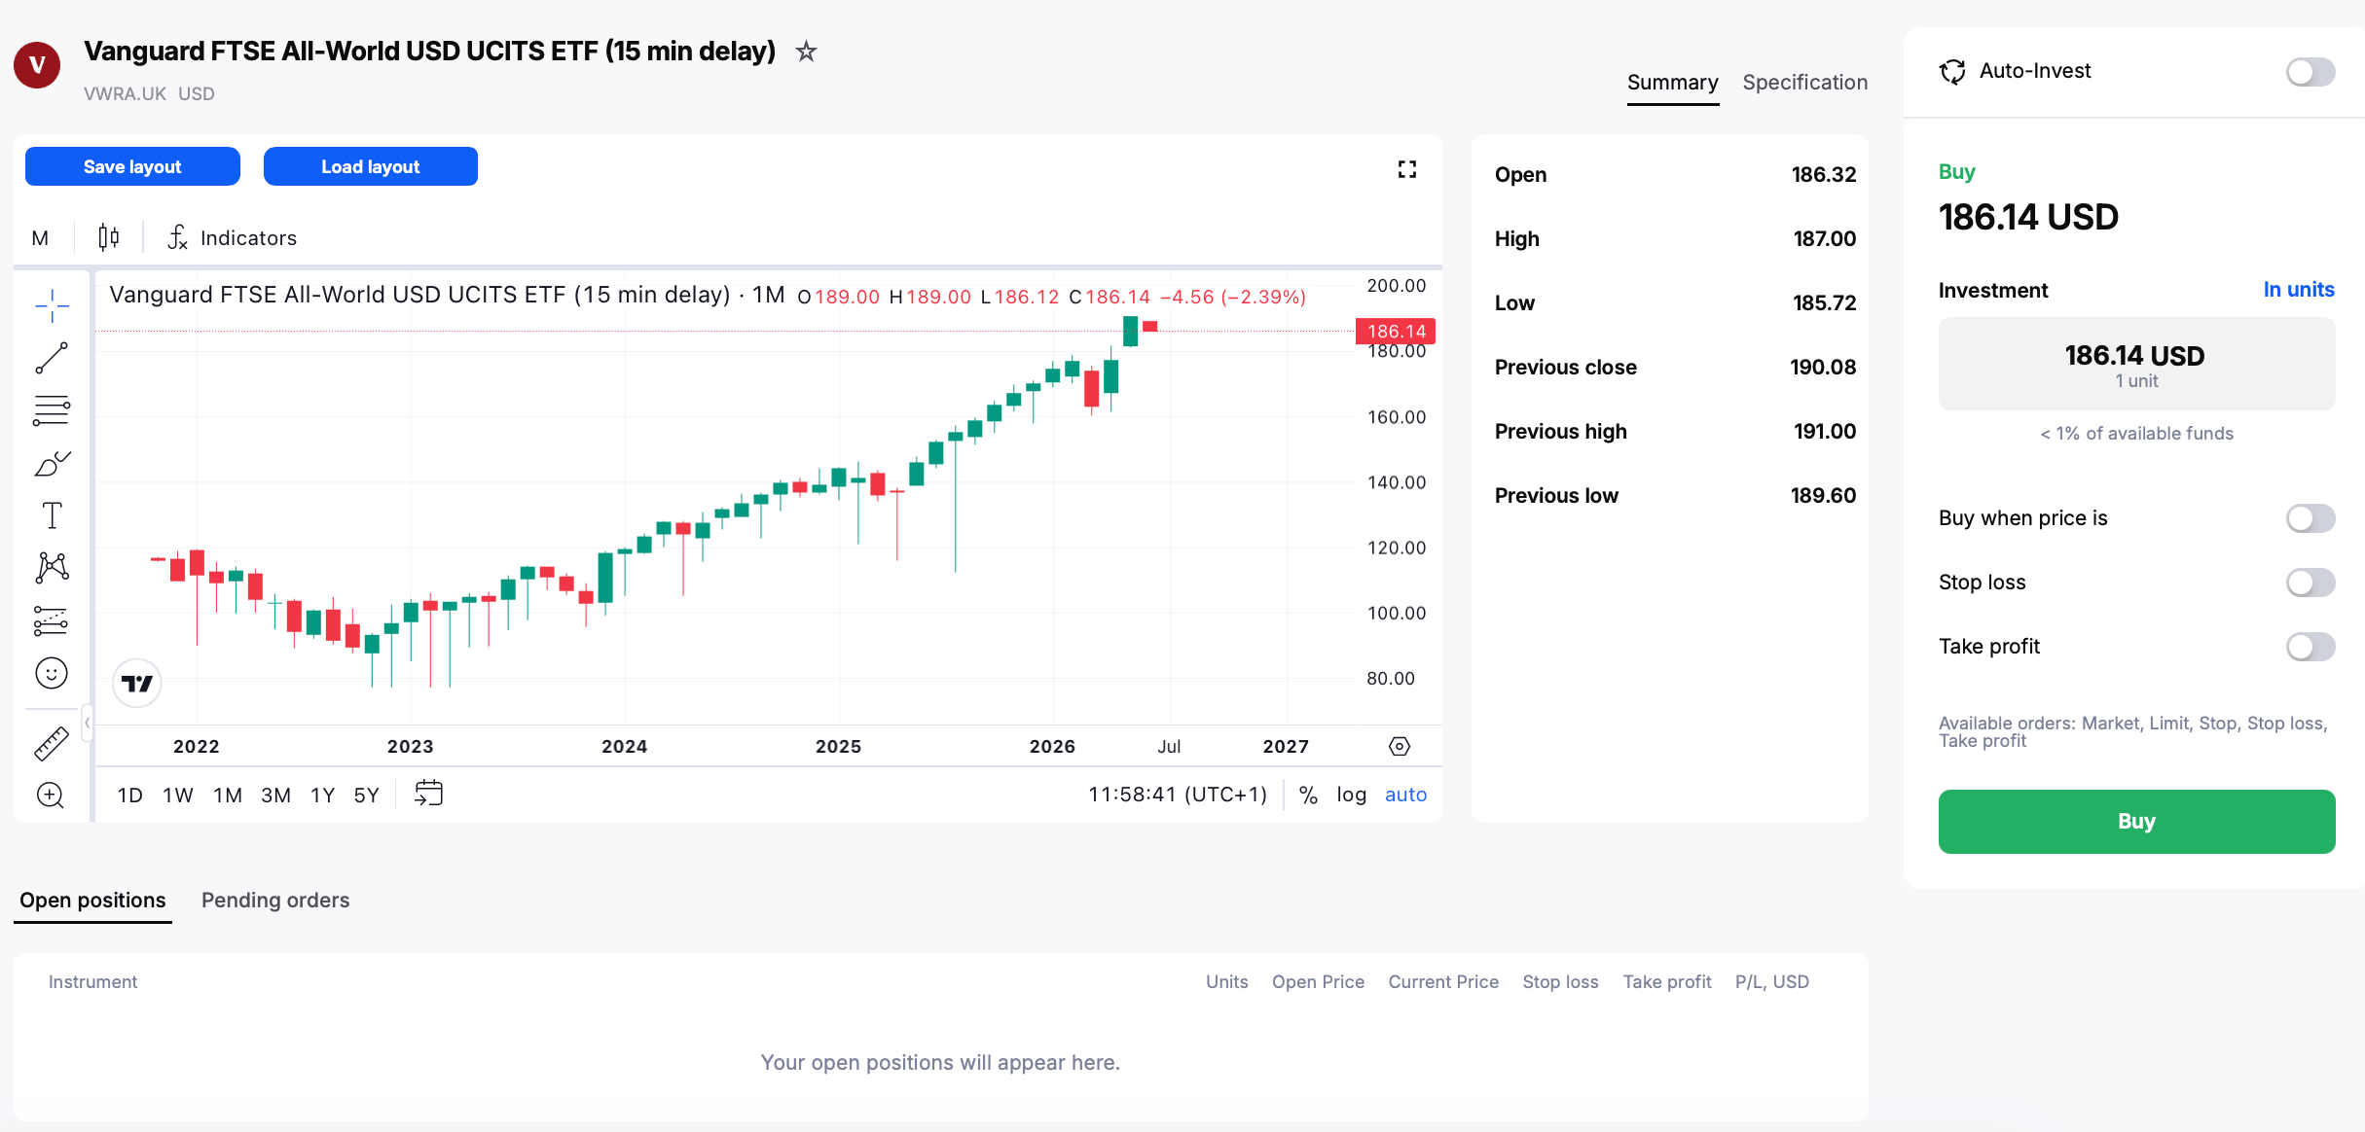Click Current Price column header
2365x1132 pixels.
pyautogui.click(x=1443, y=982)
